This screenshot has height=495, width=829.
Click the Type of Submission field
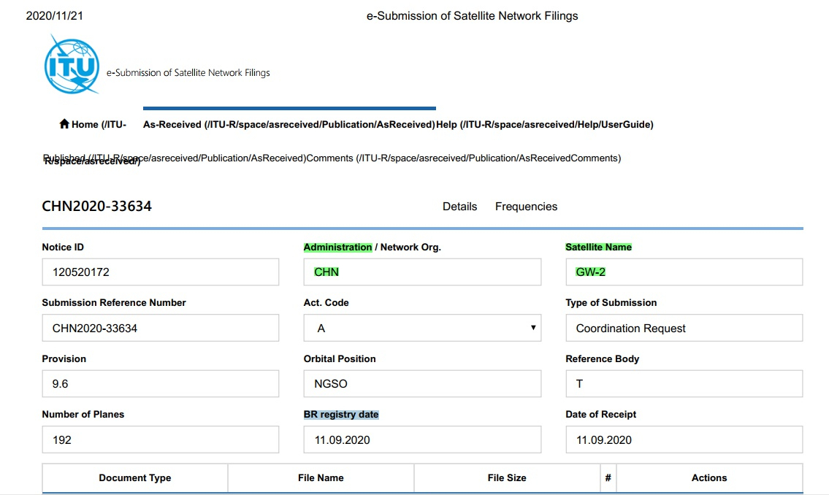(684, 329)
